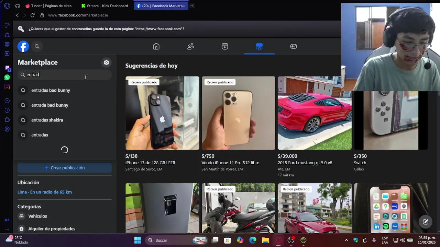
Task: Choose the plain 'entradas' suggestion
Action: pyautogui.click(x=65, y=135)
